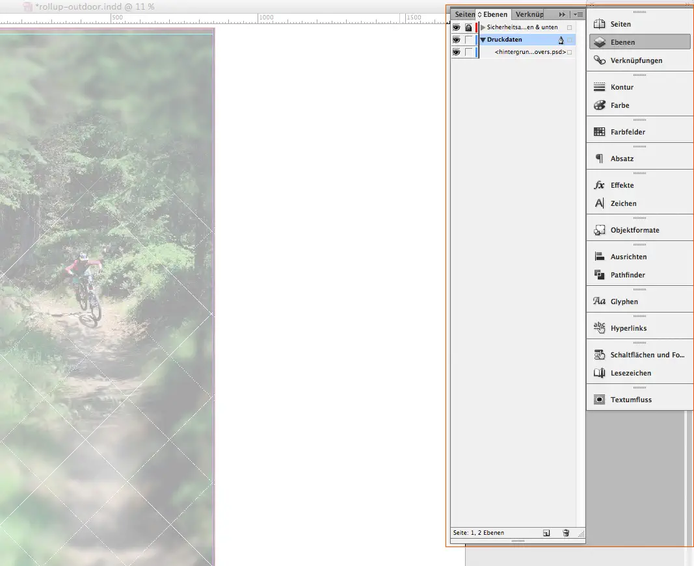694x566 pixels.
Task: Open the Ausrichten align panel
Action: tap(628, 257)
